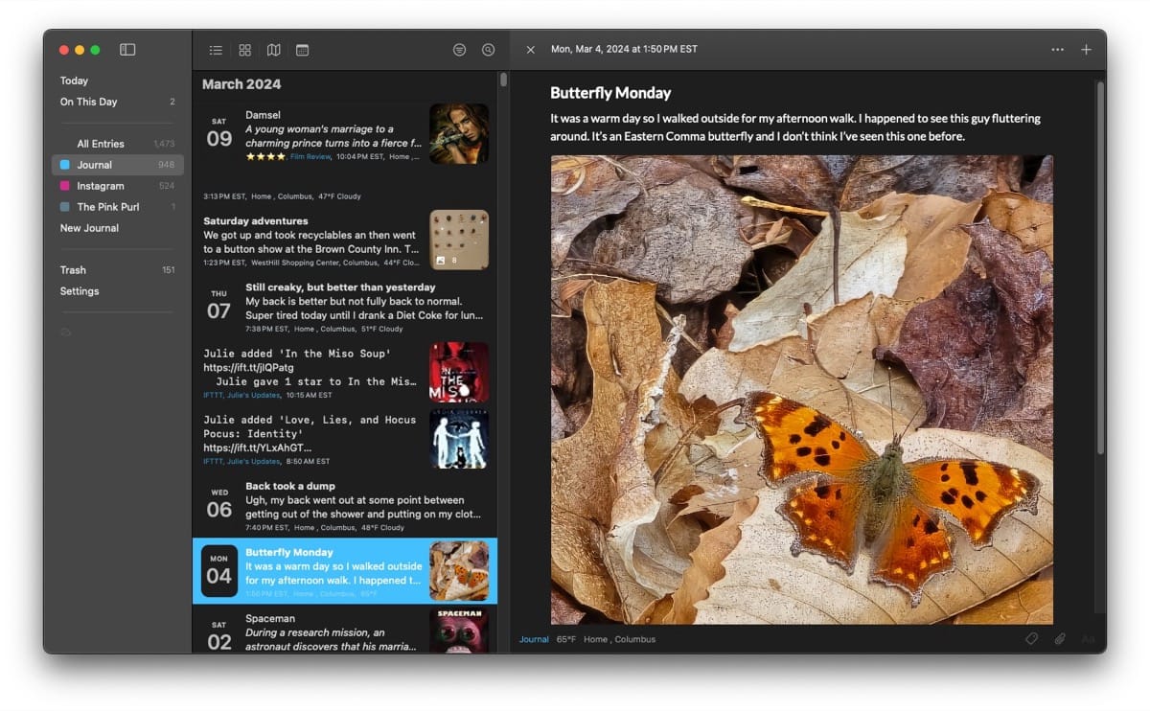Switch to list view in the toolbar
This screenshot has width=1150, height=711.
(x=215, y=49)
